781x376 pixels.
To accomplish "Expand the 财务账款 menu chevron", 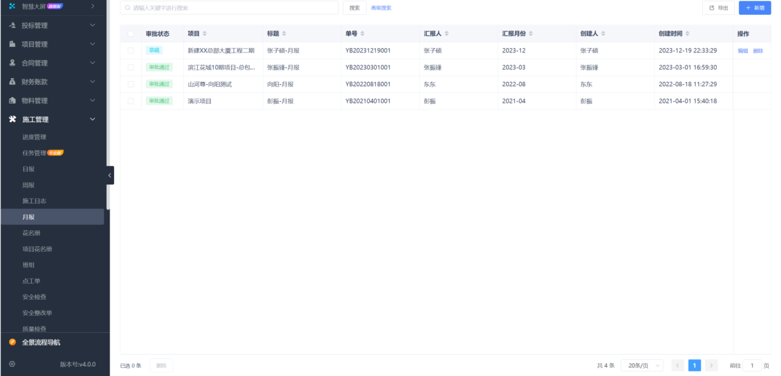I will coord(92,82).
